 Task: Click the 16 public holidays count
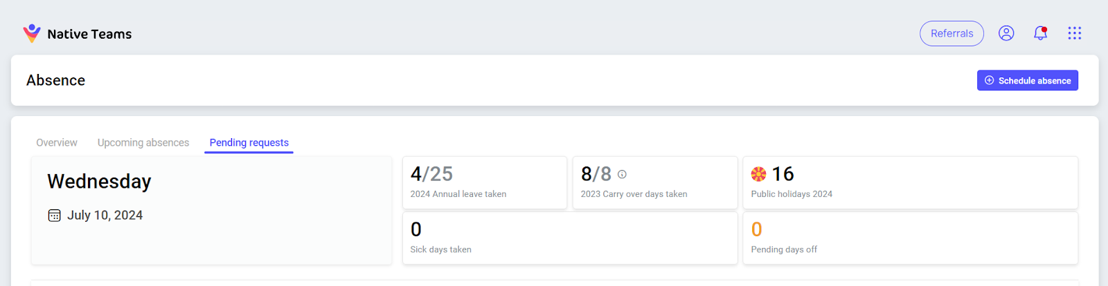(x=783, y=174)
